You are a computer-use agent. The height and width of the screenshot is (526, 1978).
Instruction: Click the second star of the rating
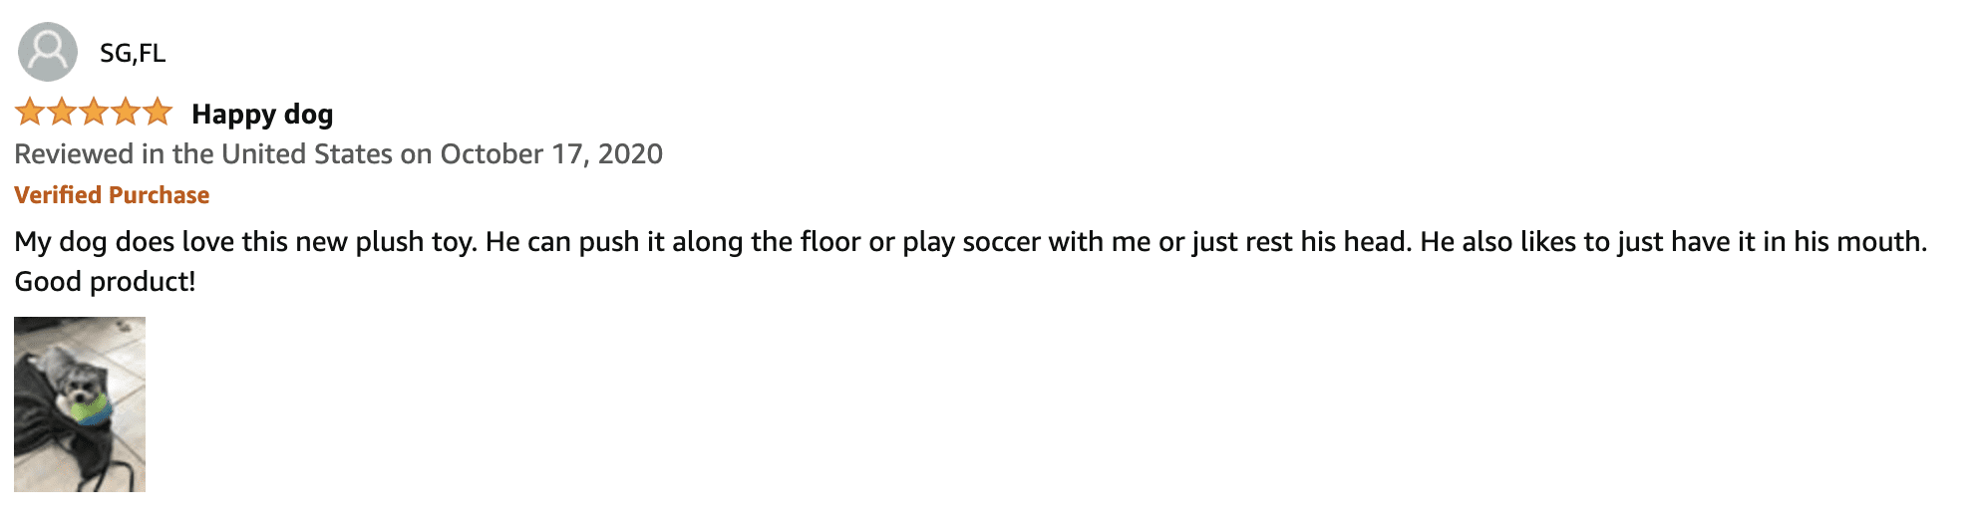(62, 112)
